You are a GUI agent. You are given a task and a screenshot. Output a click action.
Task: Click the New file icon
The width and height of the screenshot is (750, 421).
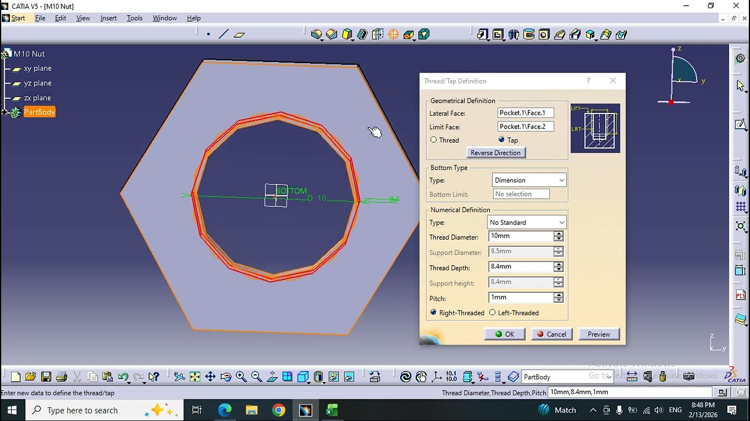[16, 377]
